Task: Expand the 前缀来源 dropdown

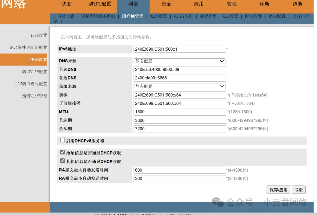Action: (x=179, y=86)
